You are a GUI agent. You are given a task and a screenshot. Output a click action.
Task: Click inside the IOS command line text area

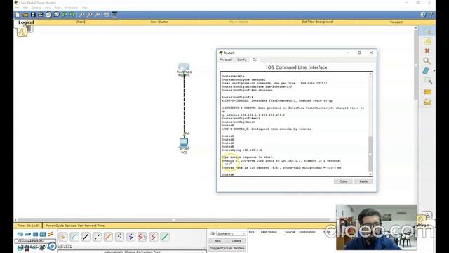pyautogui.click(x=295, y=124)
